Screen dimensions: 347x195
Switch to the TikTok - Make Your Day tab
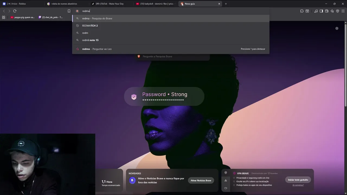(x=111, y=4)
